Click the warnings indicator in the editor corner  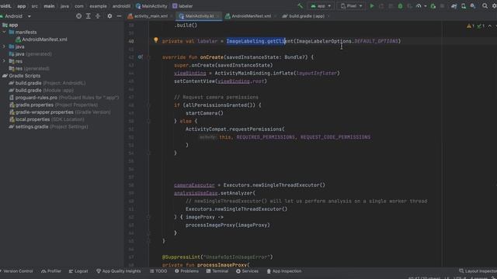pos(471,26)
